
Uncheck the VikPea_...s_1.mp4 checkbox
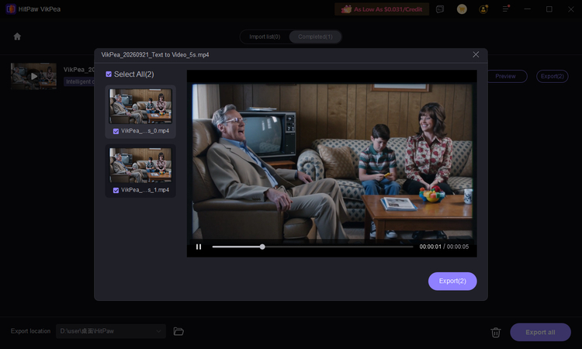pos(116,190)
